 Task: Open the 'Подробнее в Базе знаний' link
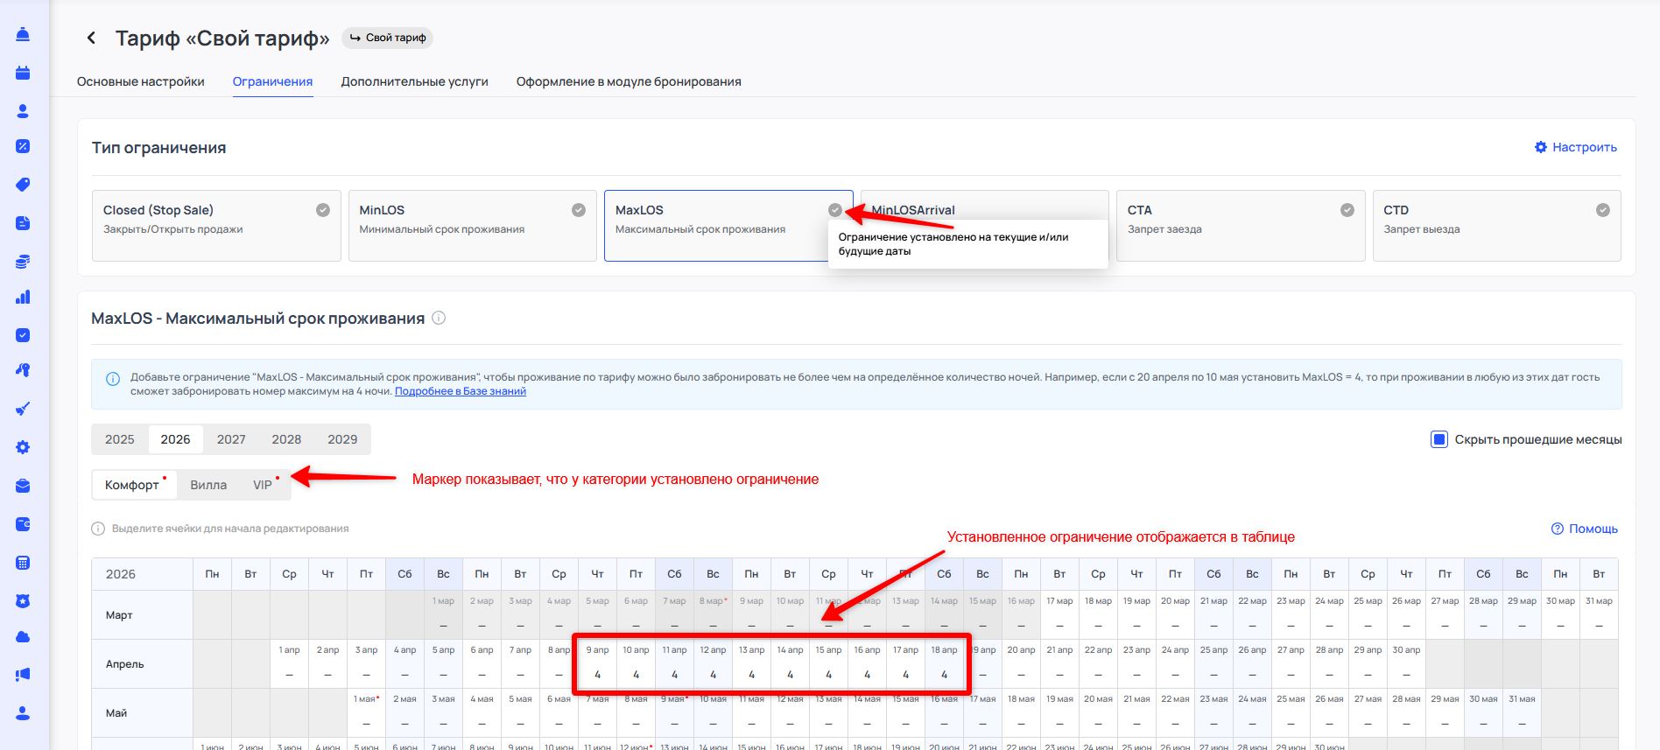[461, 391]
